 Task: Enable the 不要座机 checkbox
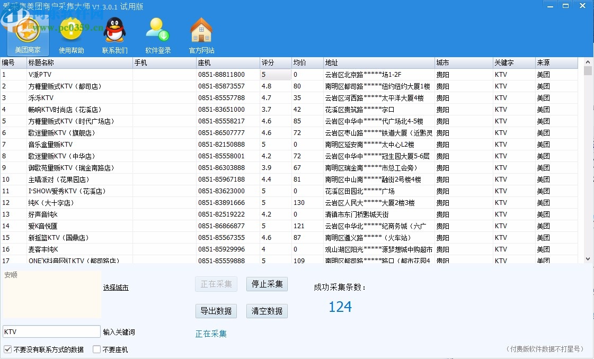tap(96, 349)
